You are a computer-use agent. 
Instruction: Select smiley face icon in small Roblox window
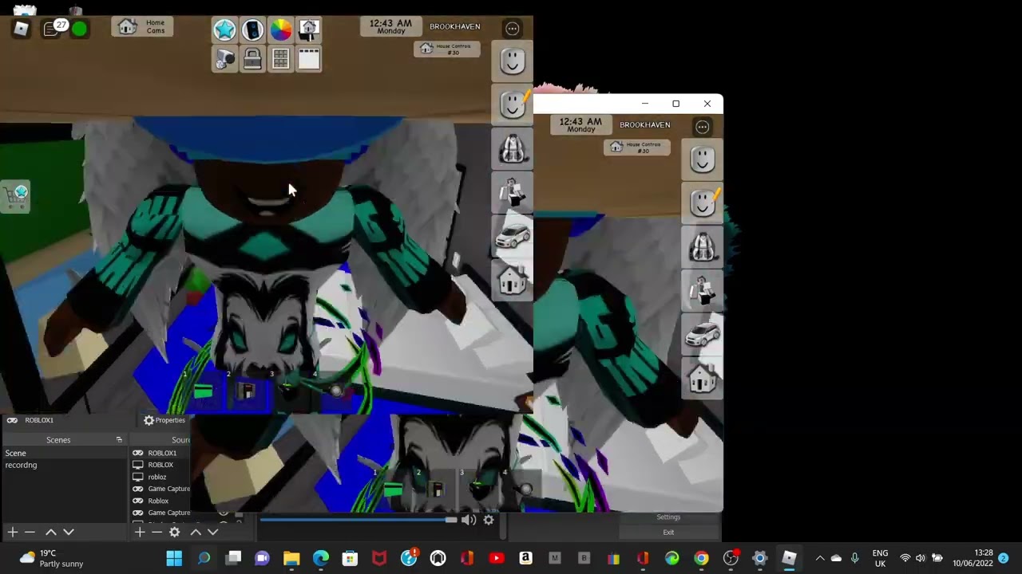pyautogui.click(x=703, y=159)
